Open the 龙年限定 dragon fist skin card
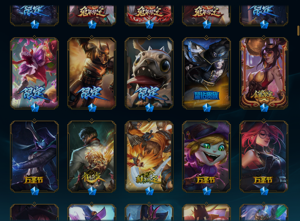Screen dimensions: 300x221 92,156
